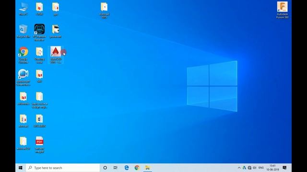Open the volume control tray icon
Screen dimensions: 307x172
pyautogui.click(x=255, y=168)
